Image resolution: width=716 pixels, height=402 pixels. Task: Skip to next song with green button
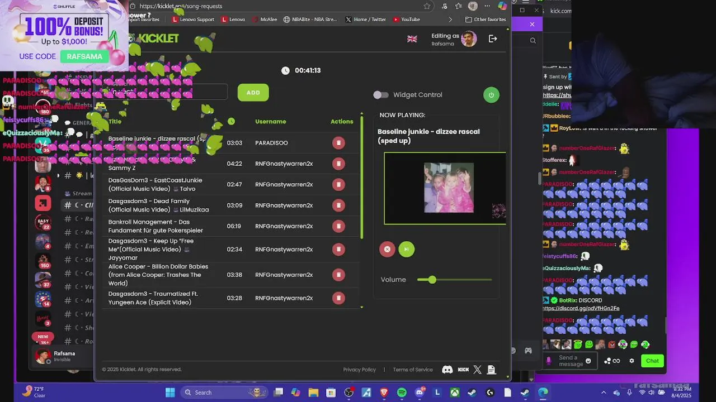(407, 250)
